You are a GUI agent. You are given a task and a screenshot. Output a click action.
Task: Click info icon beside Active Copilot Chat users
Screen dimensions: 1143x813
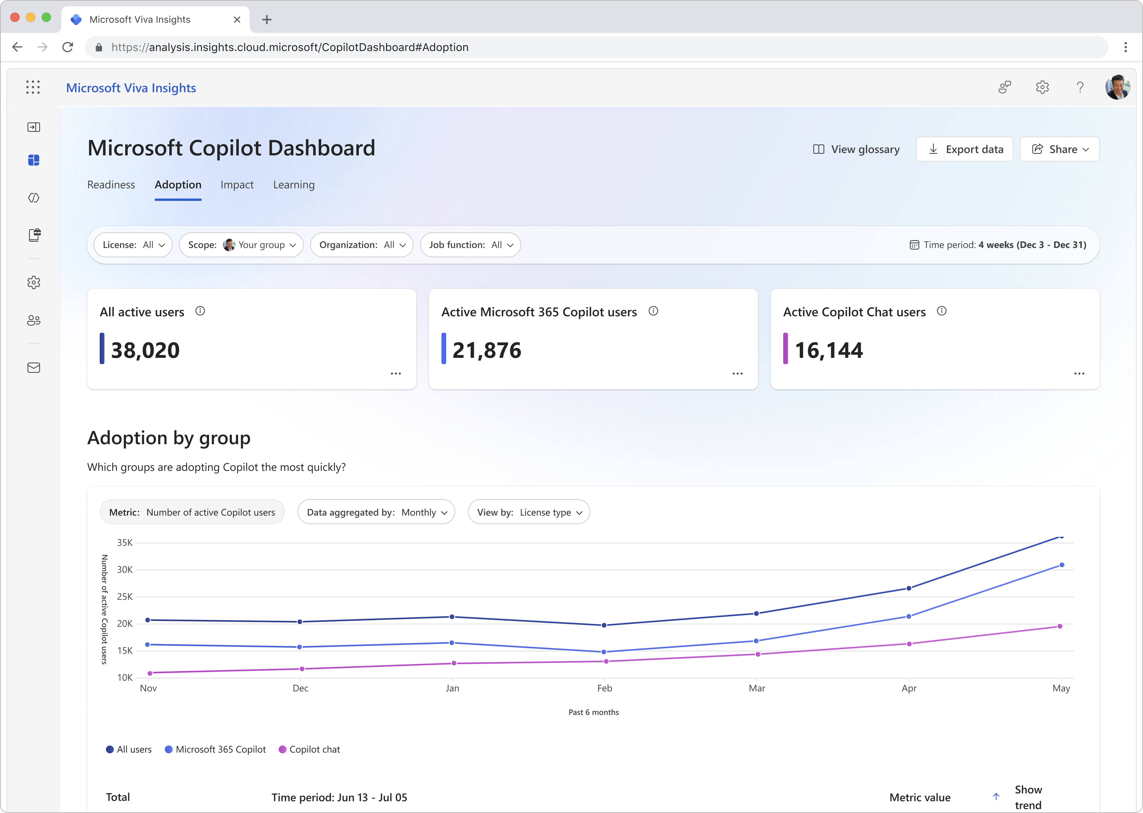942,311
